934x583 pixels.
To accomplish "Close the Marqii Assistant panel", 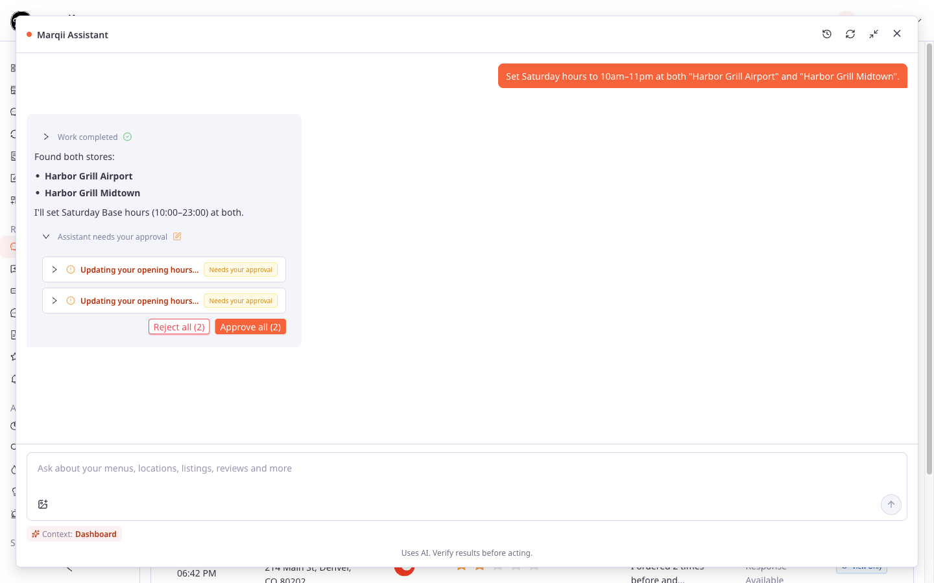I will tap(897, 34).
